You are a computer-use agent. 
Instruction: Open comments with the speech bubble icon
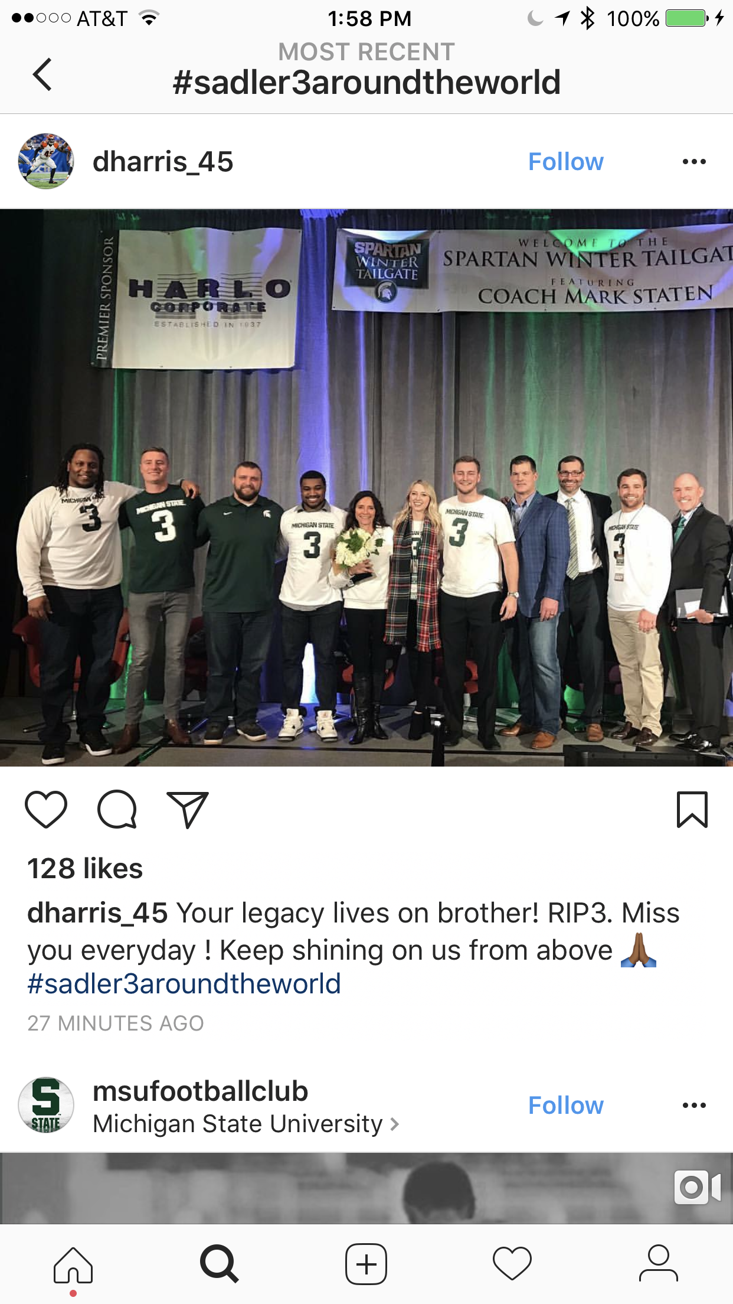coord(117,809)
